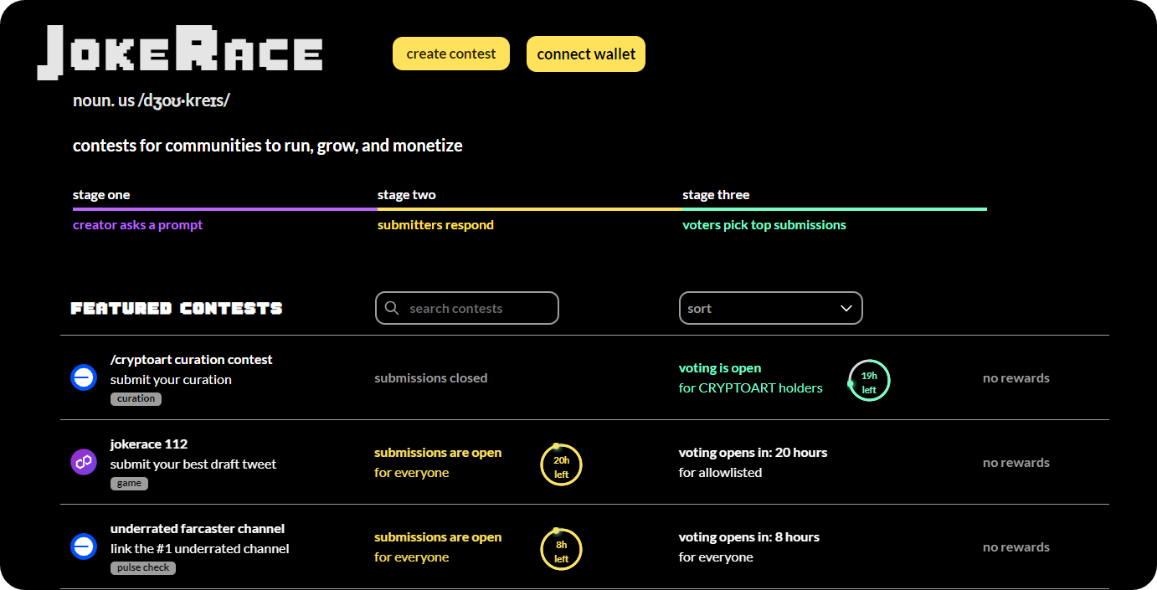
Task: Click the 19h left countdown circle
Action: coord(869,381)
